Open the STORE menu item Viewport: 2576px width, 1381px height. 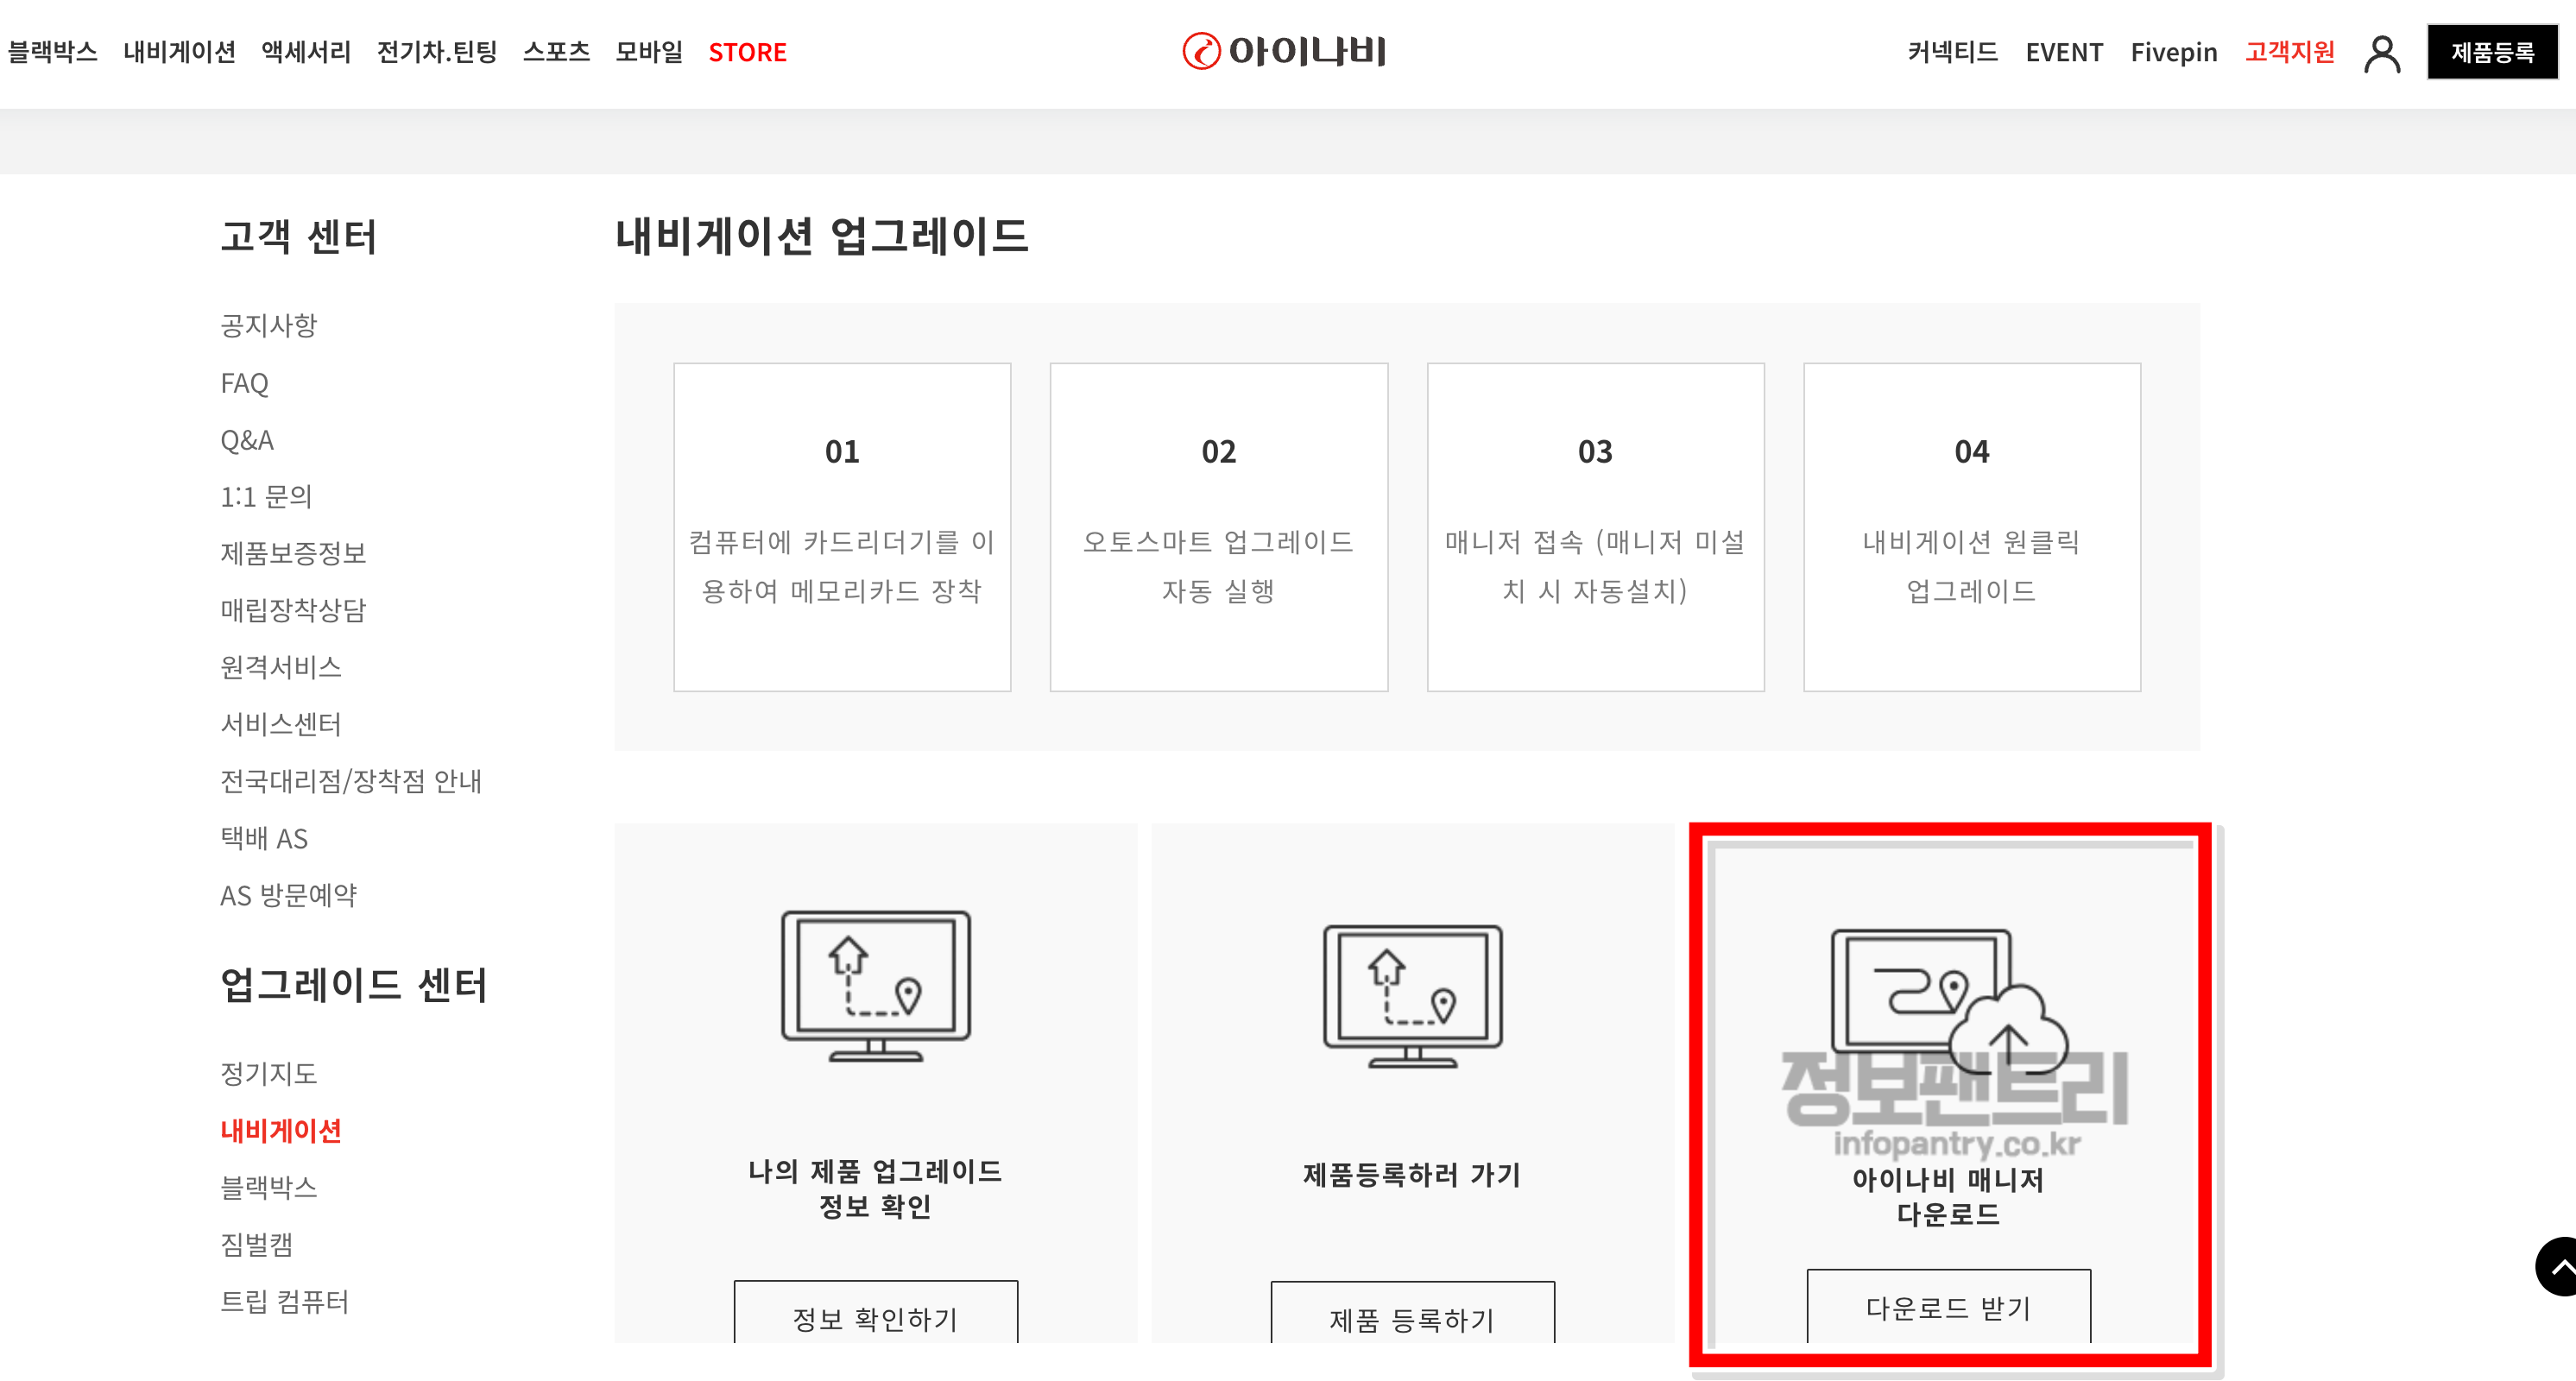[x=747, y=52]
